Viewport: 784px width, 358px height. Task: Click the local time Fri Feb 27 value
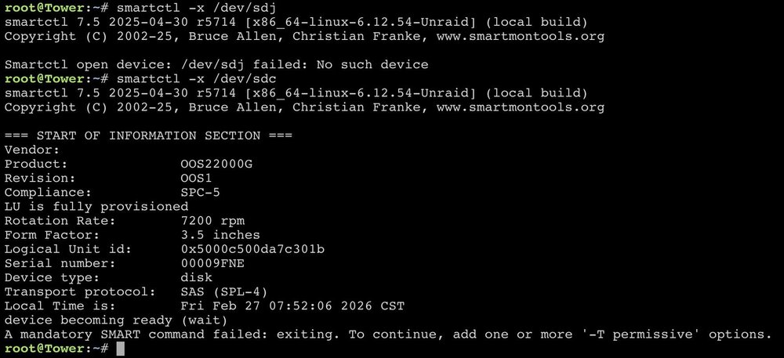point(292,306)
